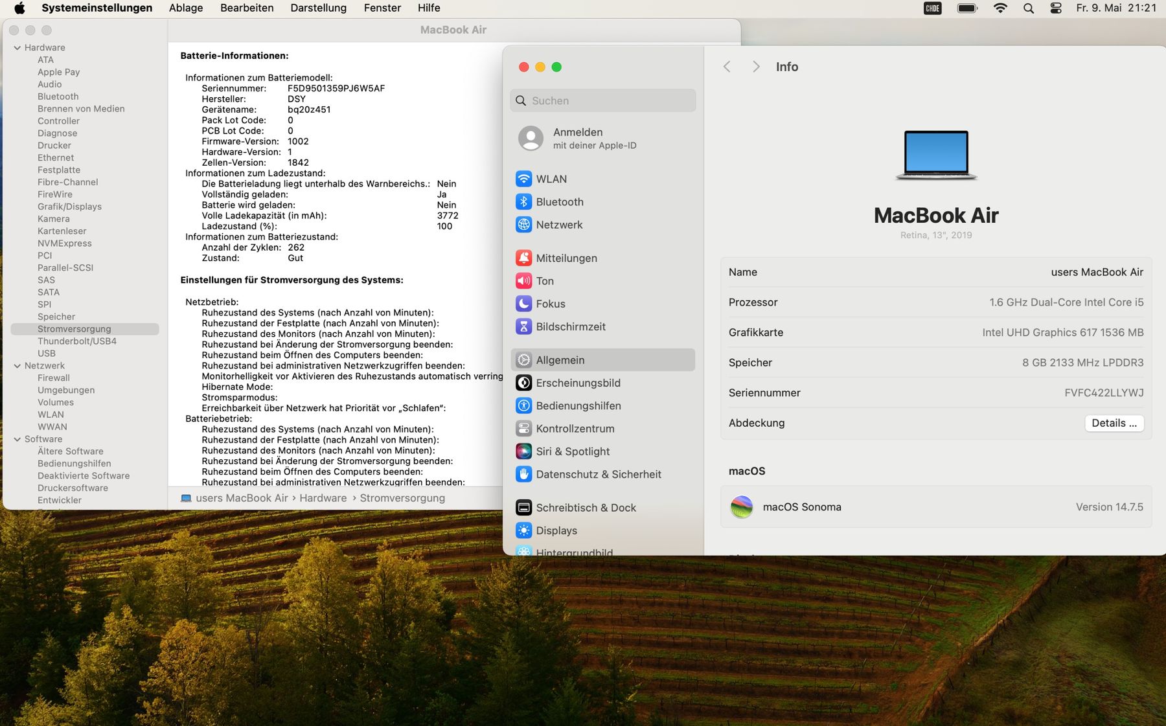
Task: Open Siri & Spotlight icon
Action: (x=523, y=451)
